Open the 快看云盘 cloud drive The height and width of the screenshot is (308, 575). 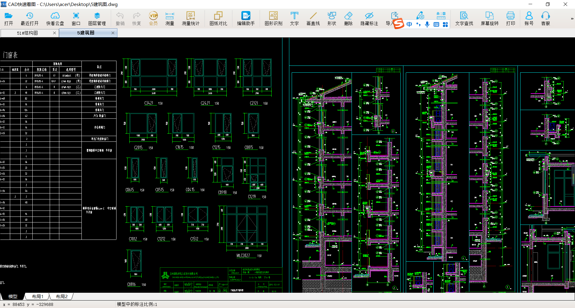pos(55,19)
